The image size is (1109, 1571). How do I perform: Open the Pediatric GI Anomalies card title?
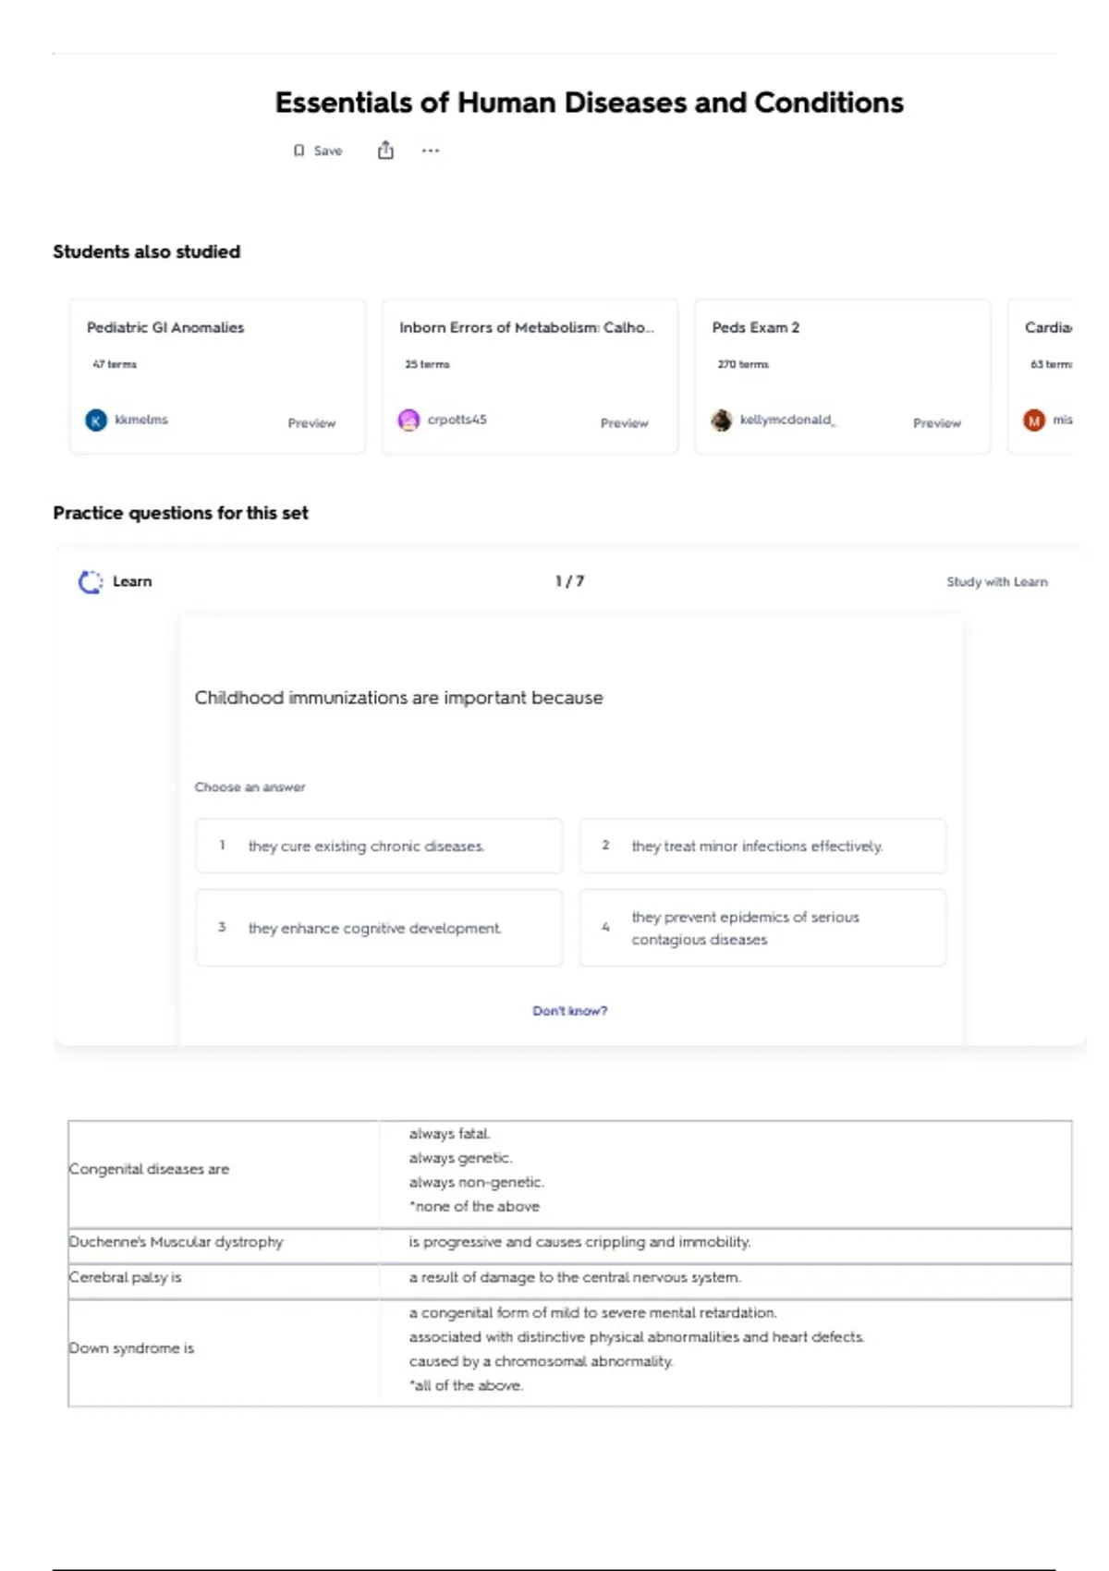pos(165,327)
